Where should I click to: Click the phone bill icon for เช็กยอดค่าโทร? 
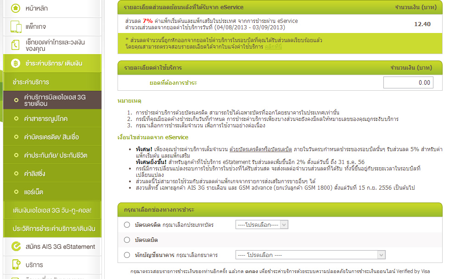[15, 45]
